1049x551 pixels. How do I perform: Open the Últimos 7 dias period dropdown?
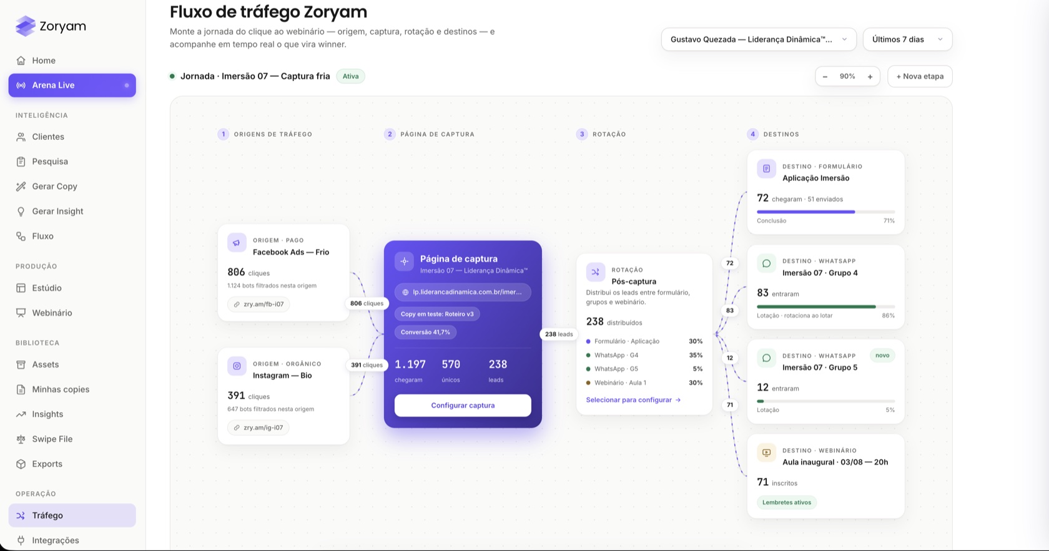907,39
